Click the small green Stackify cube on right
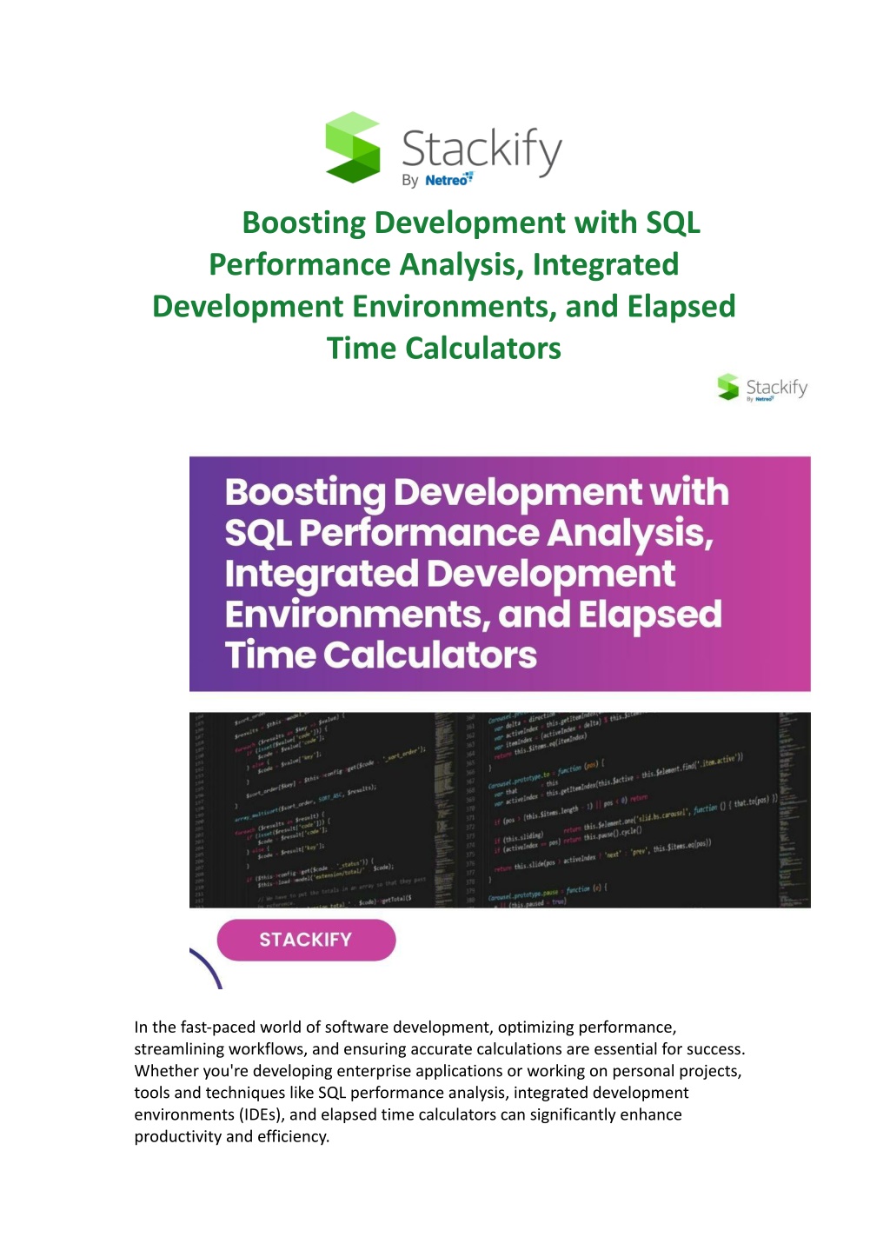890x1257 pixels. tap(727, 387)
